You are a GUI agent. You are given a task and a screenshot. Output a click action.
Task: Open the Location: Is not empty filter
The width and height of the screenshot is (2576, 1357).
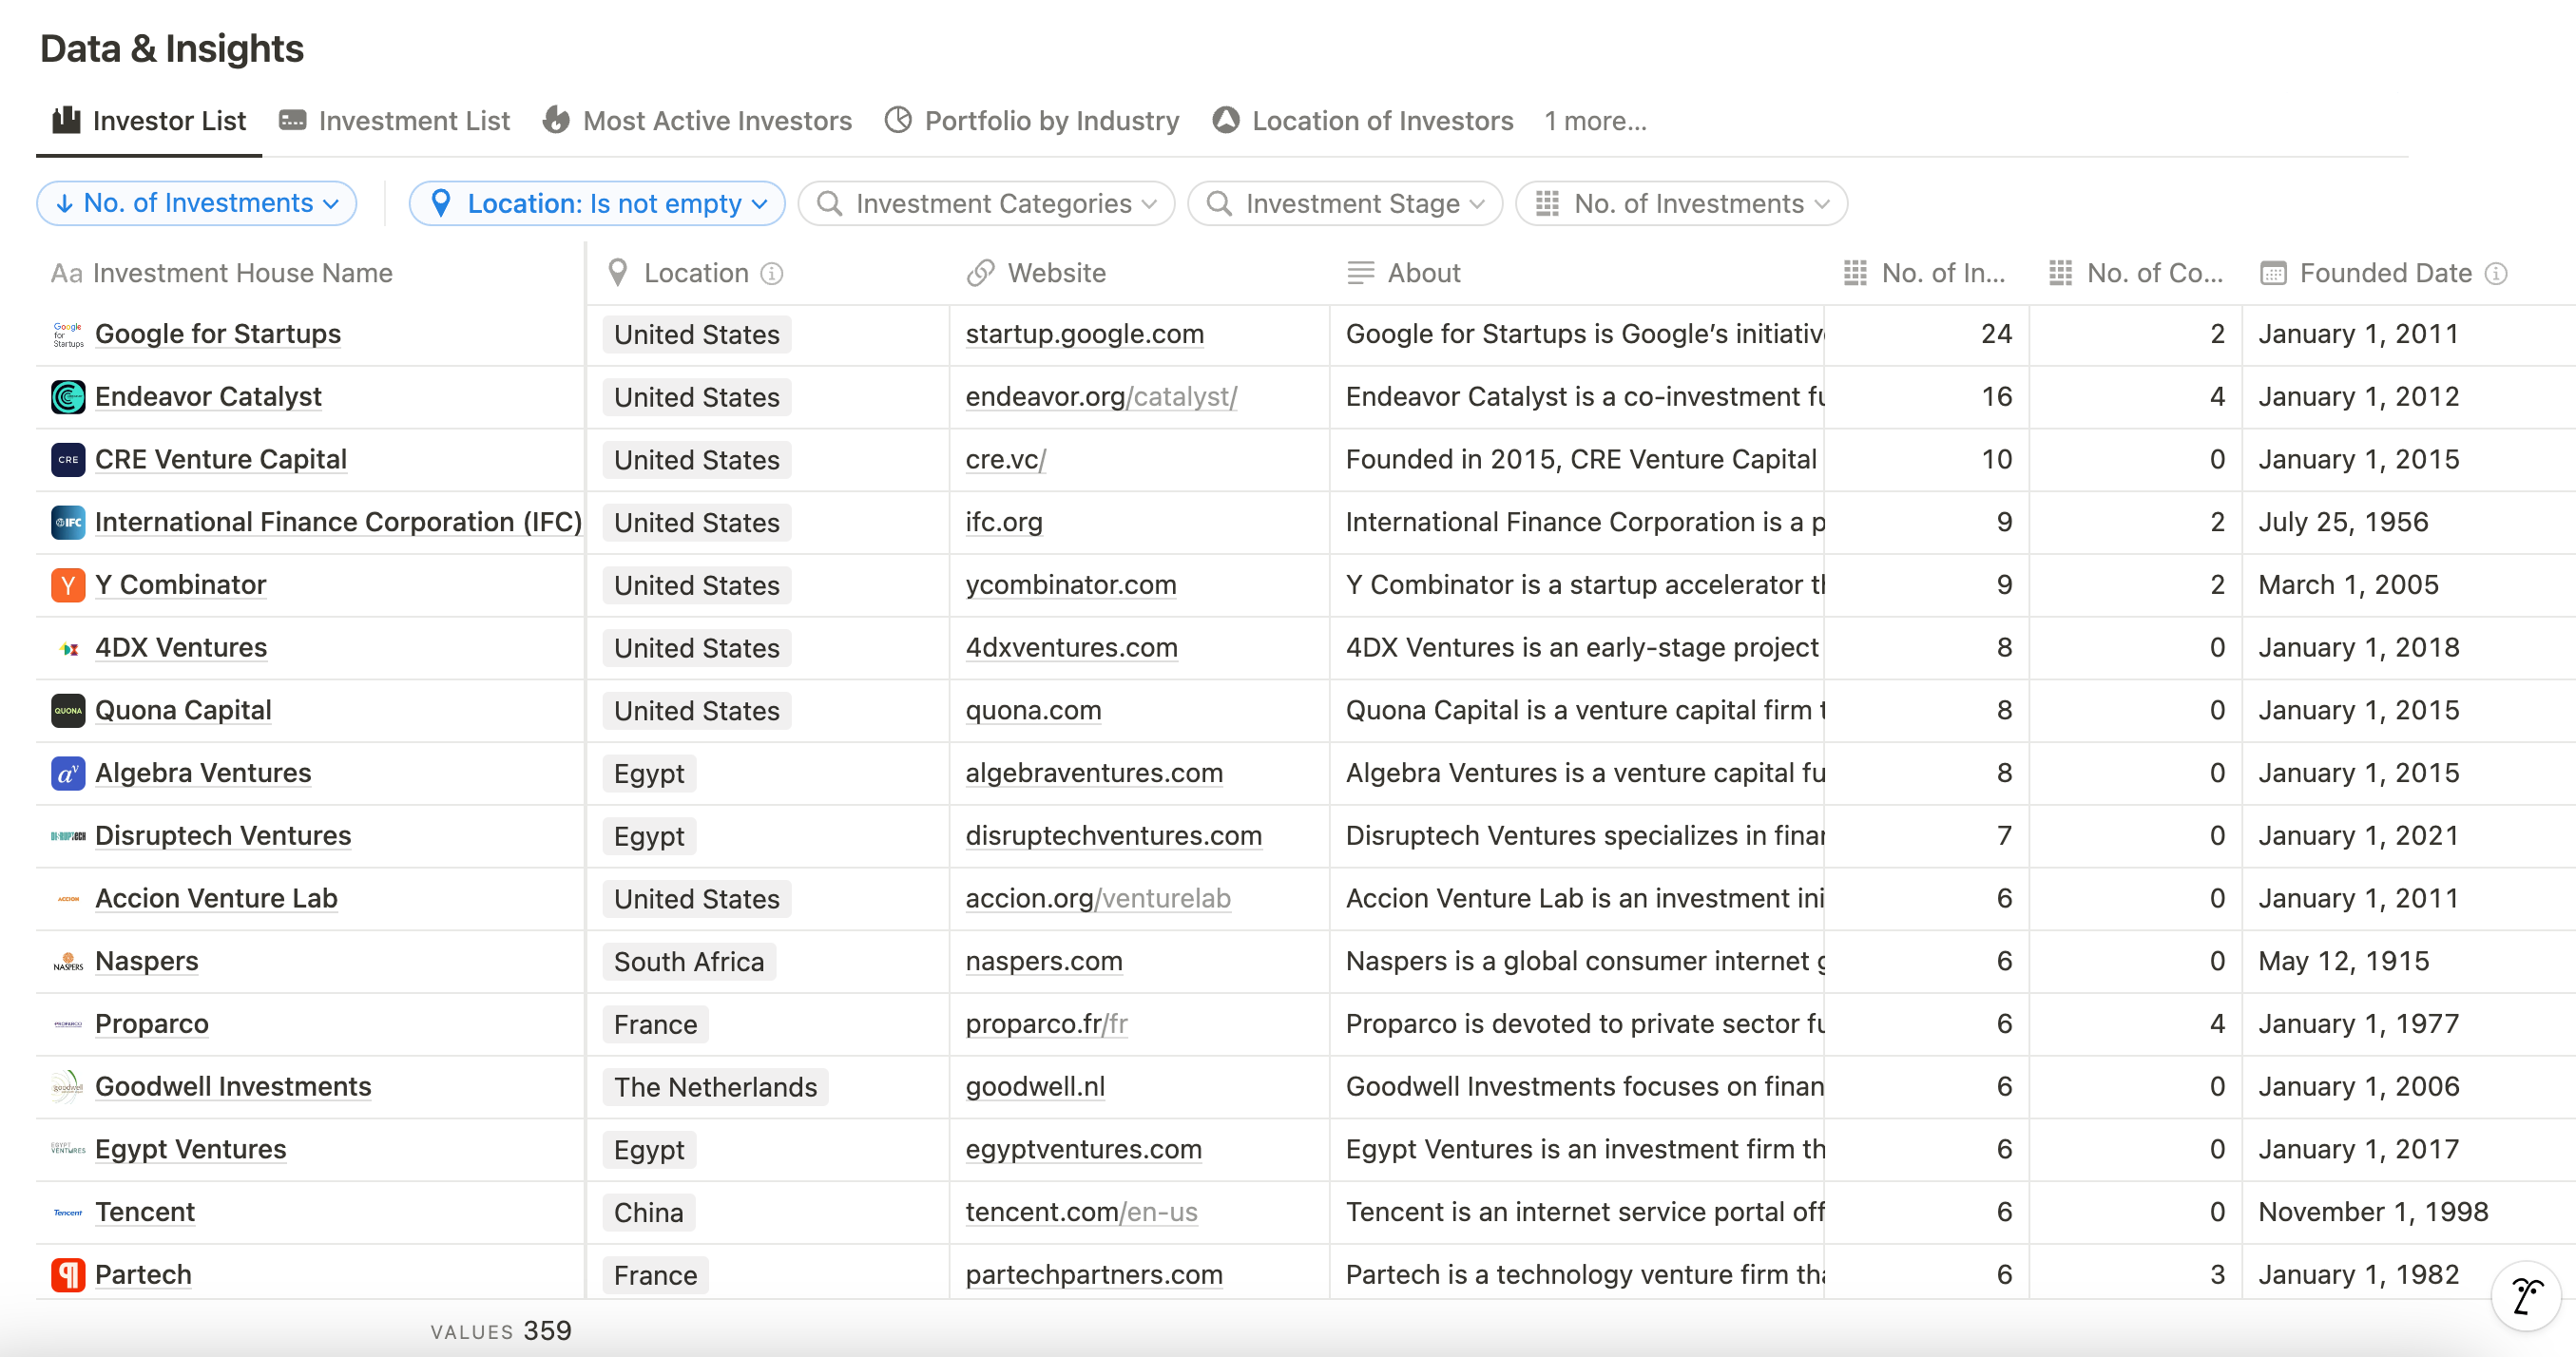(597, 204)
